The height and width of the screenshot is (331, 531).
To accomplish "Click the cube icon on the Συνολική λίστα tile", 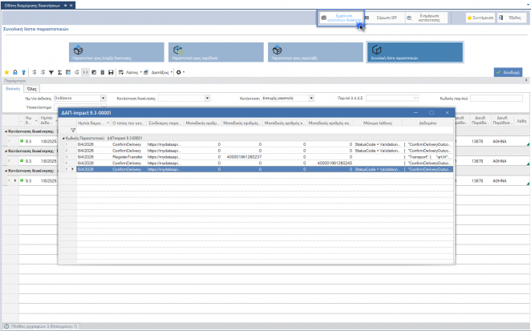I will pyautogui.click(x=376, y=50).
